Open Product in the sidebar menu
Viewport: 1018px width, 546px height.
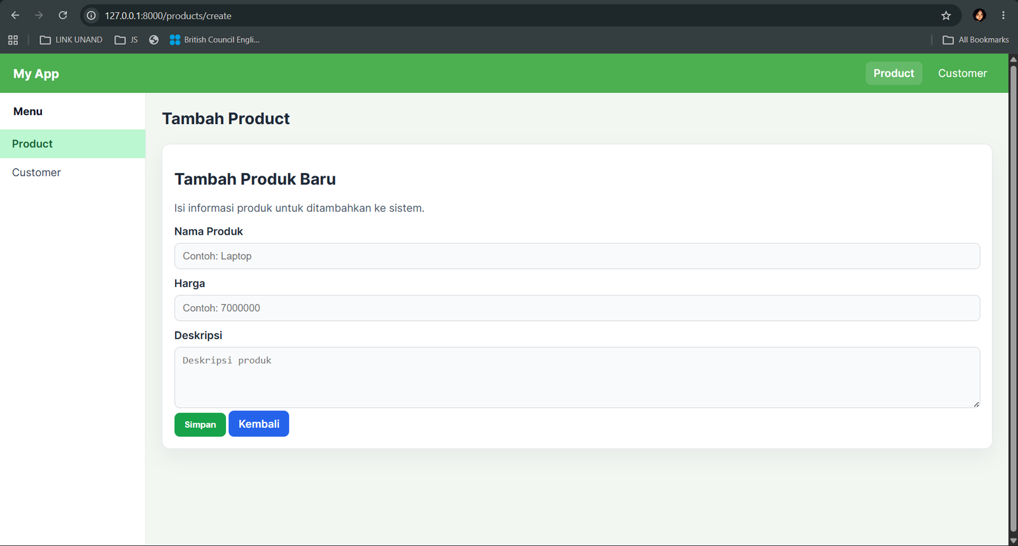click(x=73, y=144)
